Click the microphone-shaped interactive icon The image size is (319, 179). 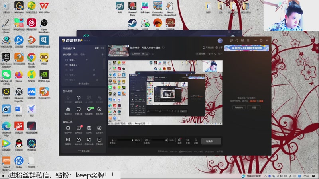68,99
